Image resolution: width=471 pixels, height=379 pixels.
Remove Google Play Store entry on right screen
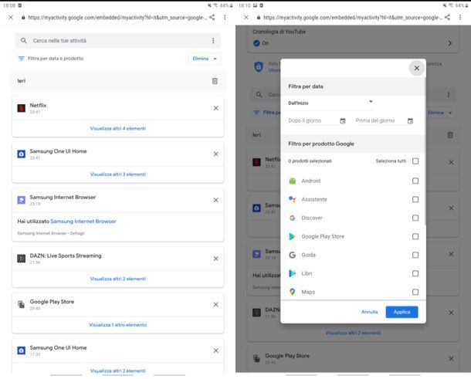click(x=451, y=359)
